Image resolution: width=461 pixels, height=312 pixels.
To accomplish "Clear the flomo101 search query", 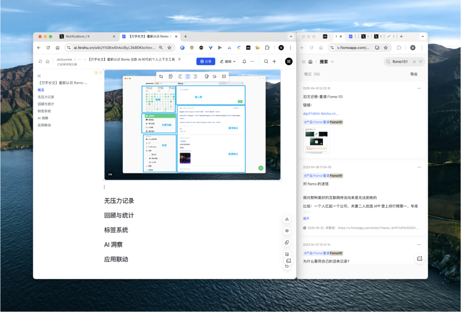I will point(414,62).
